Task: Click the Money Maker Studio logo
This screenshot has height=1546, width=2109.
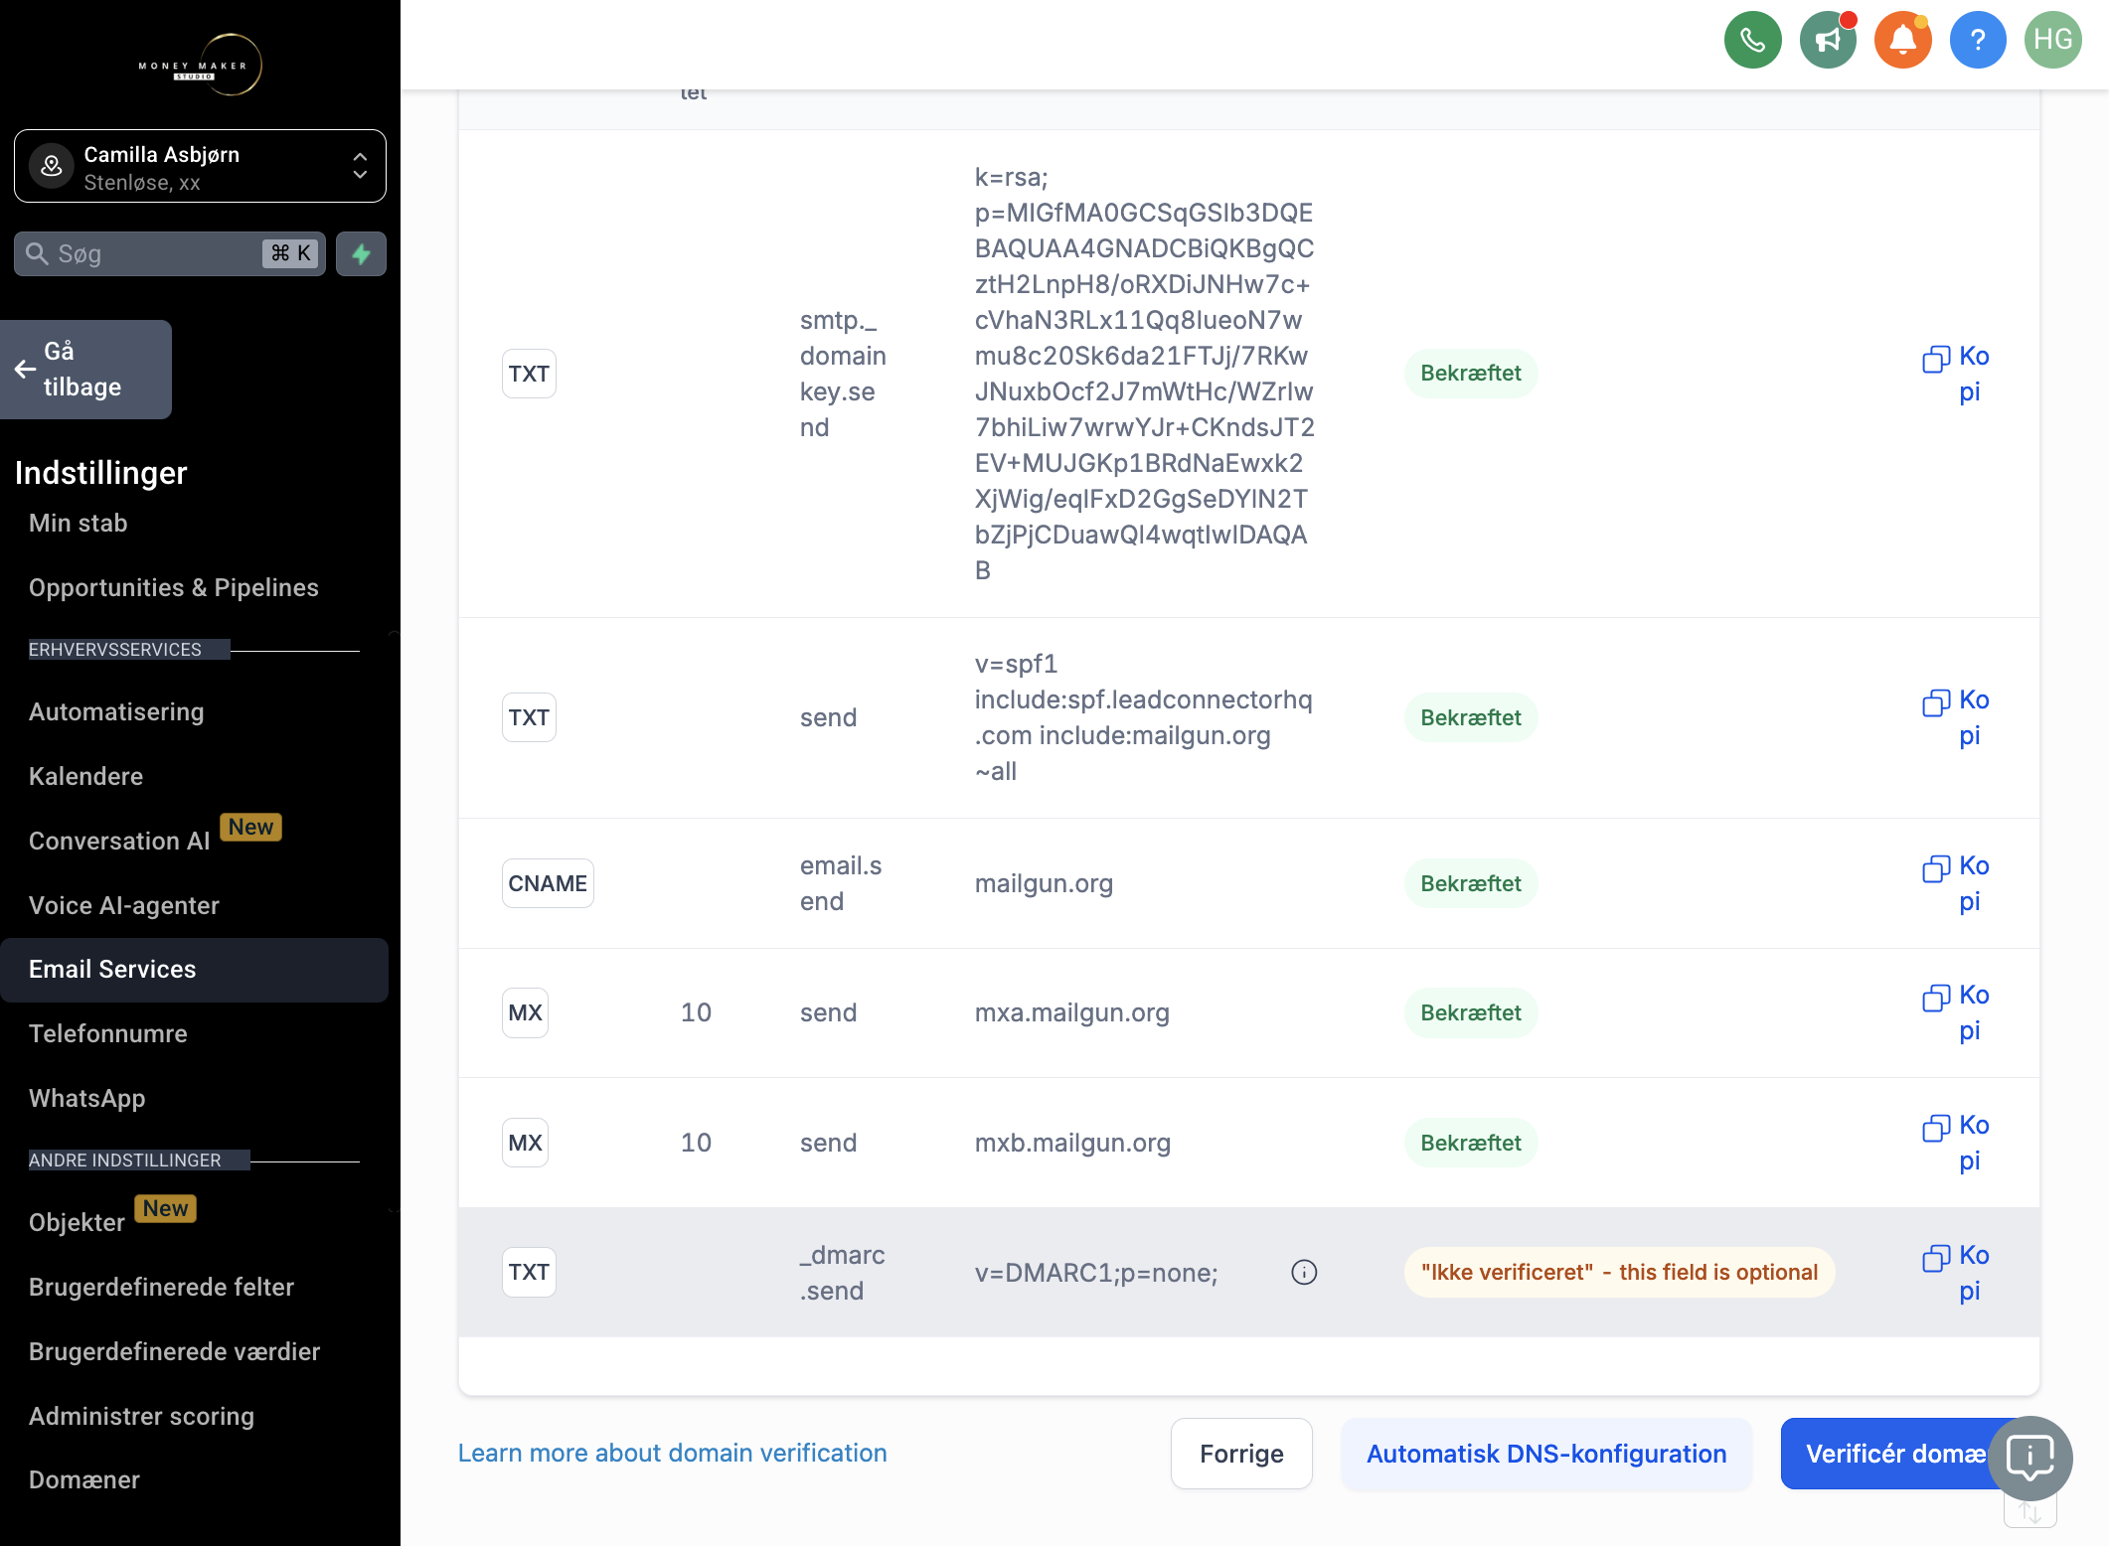Action: pos(200,65)
